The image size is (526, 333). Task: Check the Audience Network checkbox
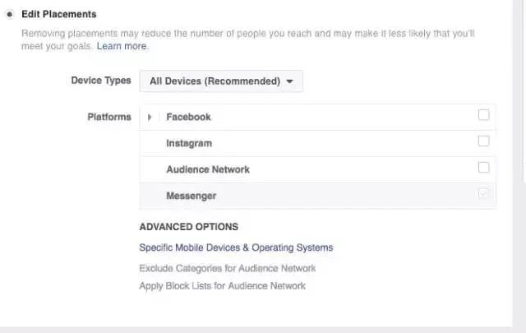click(484, 167)
